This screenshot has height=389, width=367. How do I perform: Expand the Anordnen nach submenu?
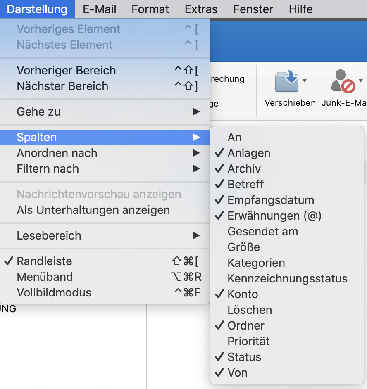[105, 153]
